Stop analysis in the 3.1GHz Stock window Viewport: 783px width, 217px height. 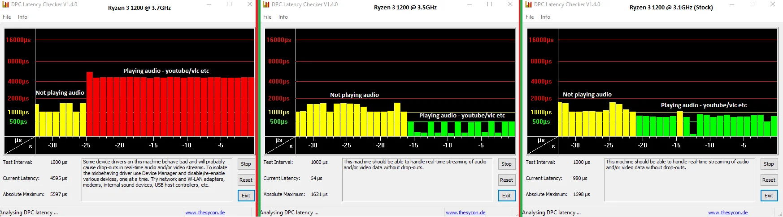pyautogui.click(x=769, y=164)
